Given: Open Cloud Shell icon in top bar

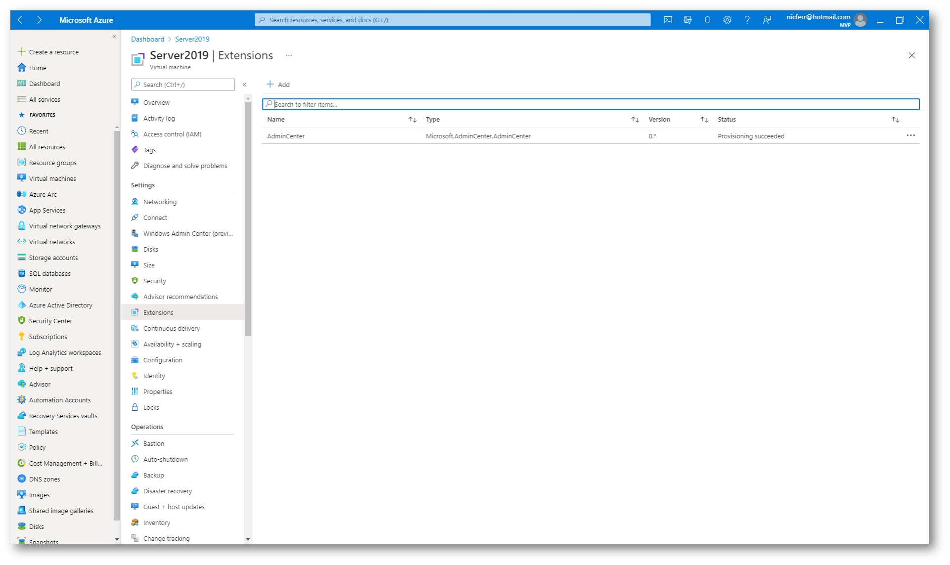Looking at the screenshot, I should pos(668,20).
